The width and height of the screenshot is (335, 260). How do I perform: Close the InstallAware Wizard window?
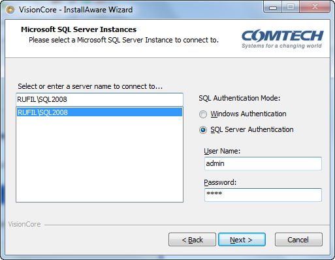pos(315,7)
